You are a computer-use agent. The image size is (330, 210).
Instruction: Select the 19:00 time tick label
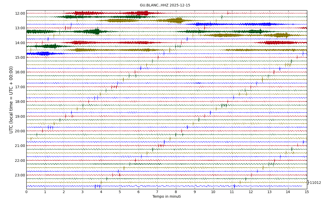20,116
